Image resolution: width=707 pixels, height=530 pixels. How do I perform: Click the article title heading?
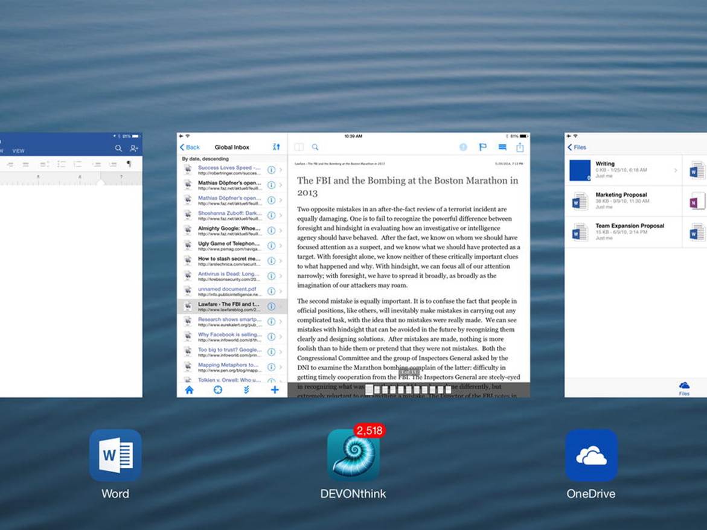[408, 186]
